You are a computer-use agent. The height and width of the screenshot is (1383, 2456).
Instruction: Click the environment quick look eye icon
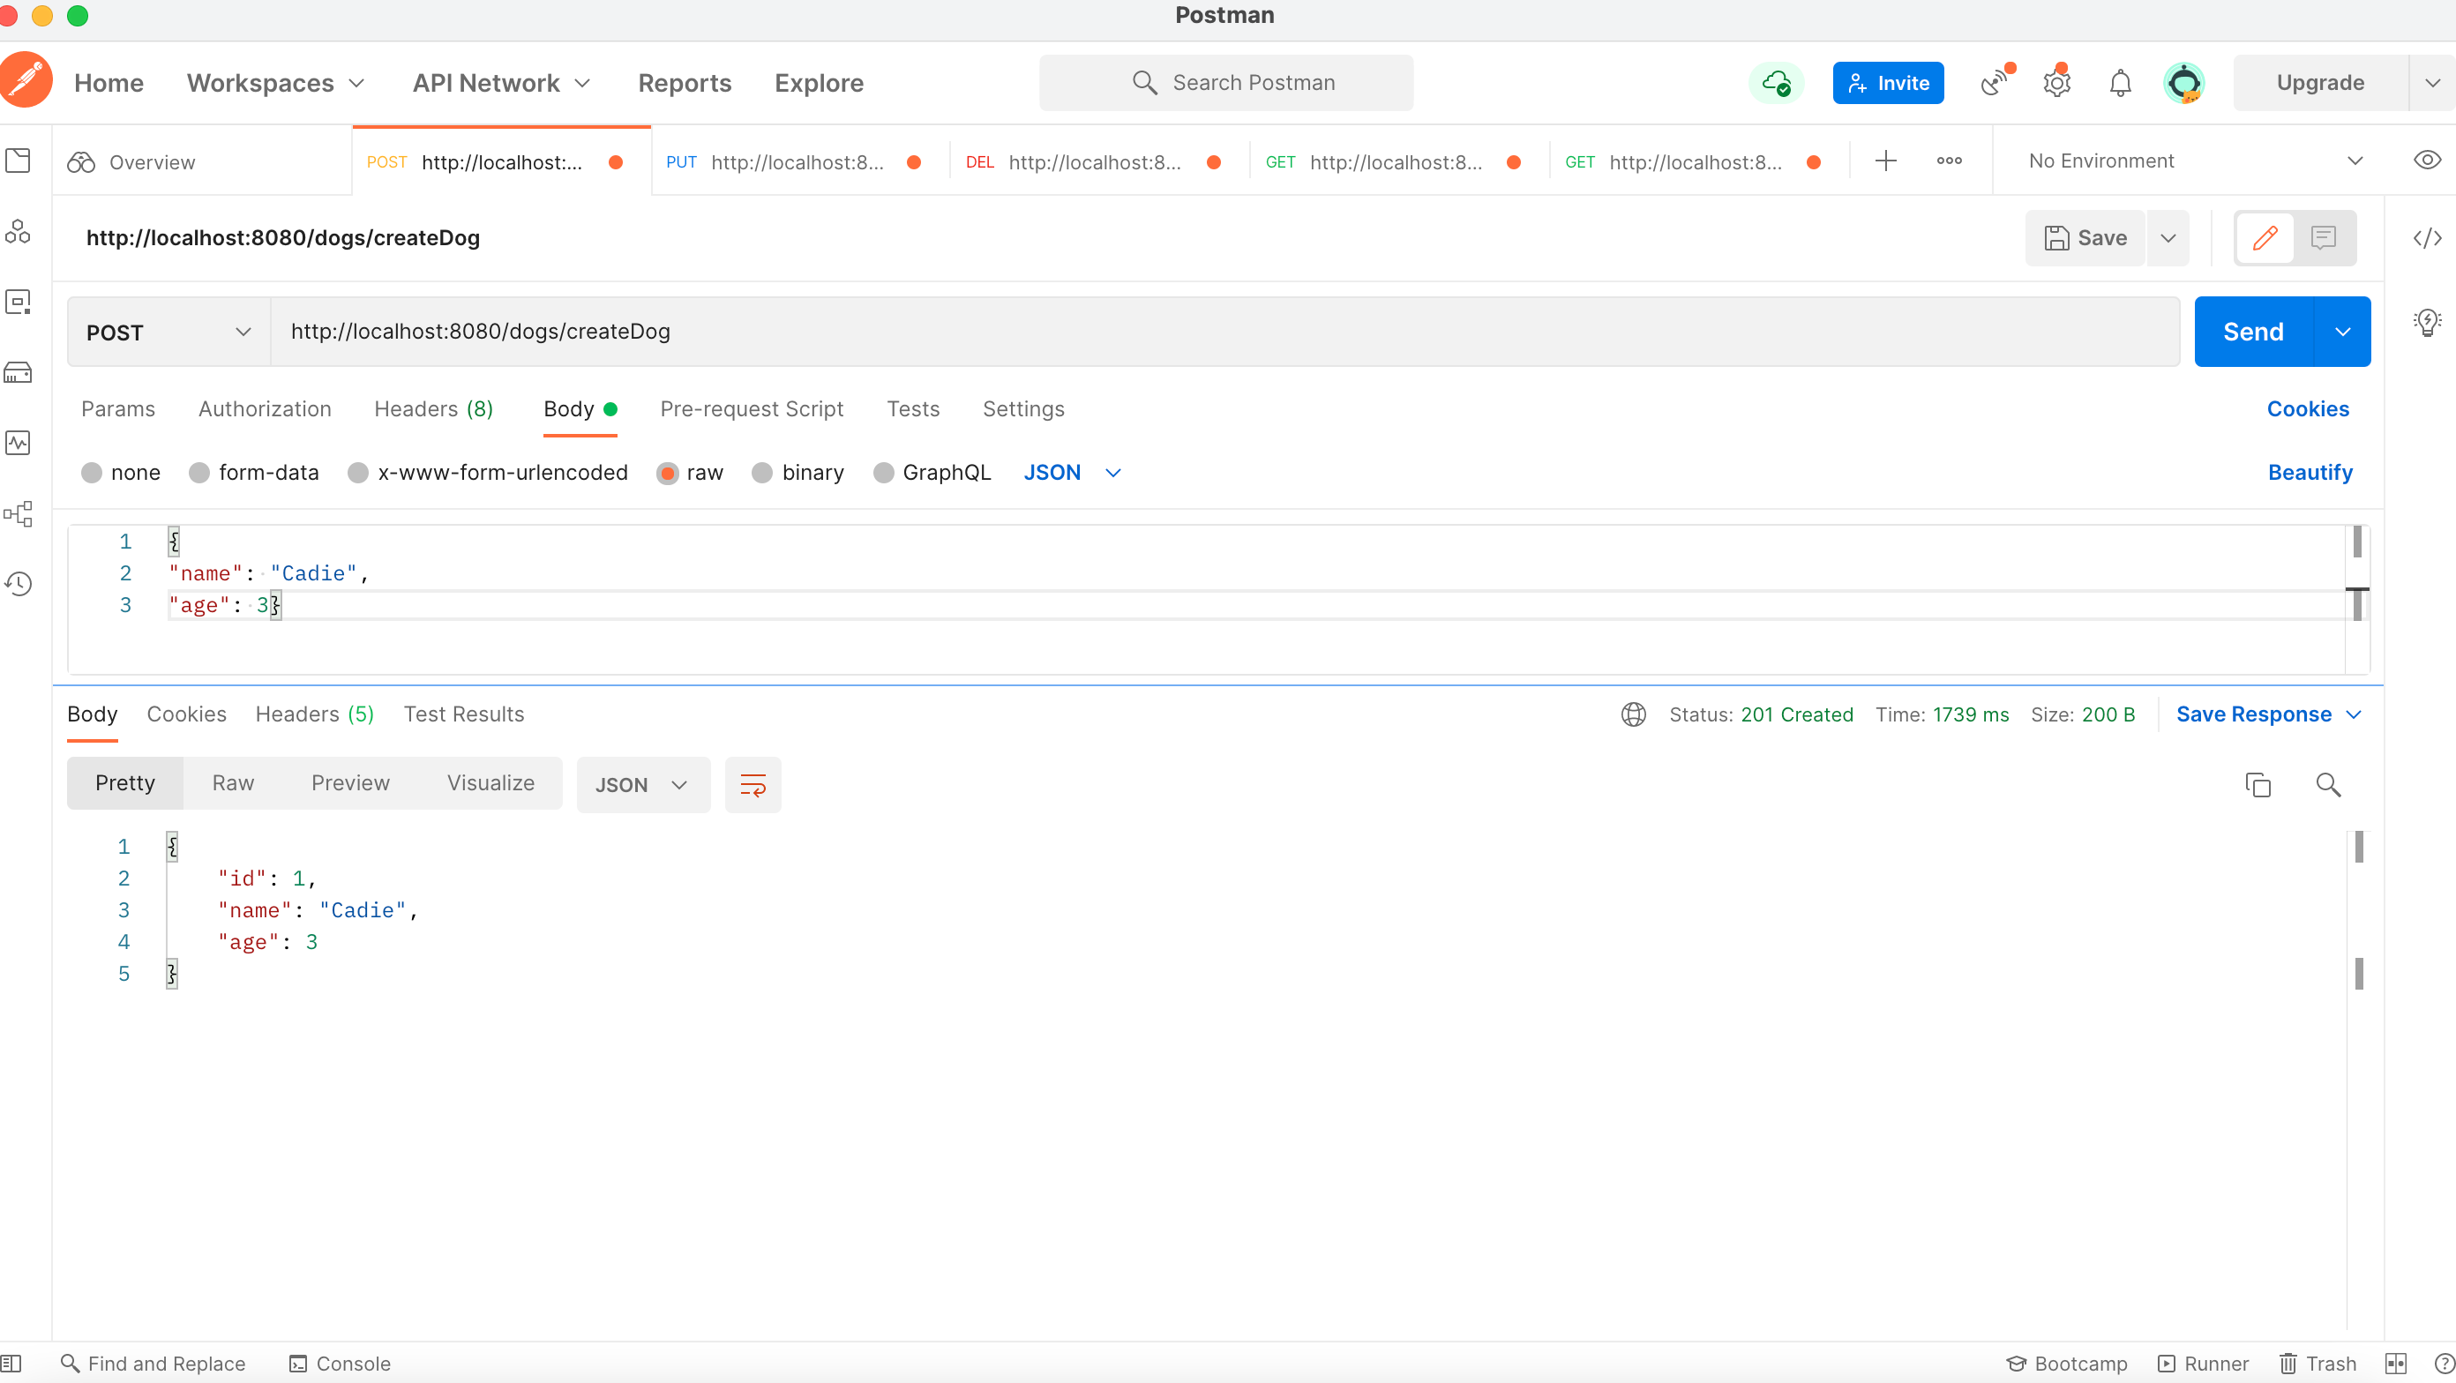coord(2426,161)
